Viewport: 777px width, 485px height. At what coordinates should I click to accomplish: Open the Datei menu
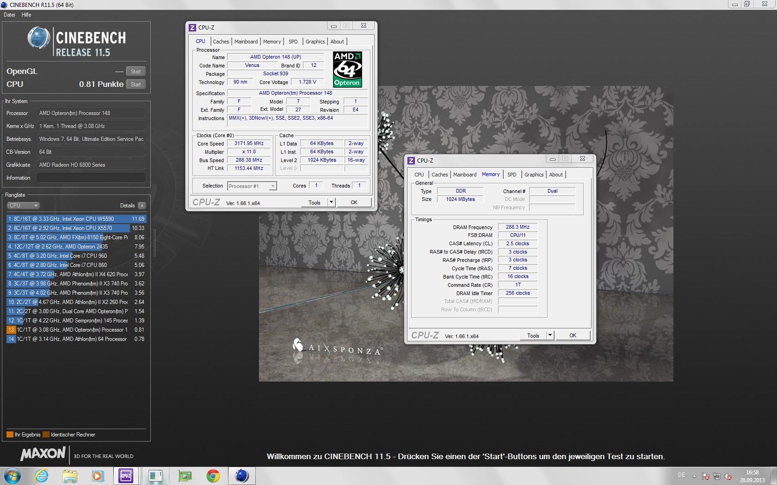(9, 15)
